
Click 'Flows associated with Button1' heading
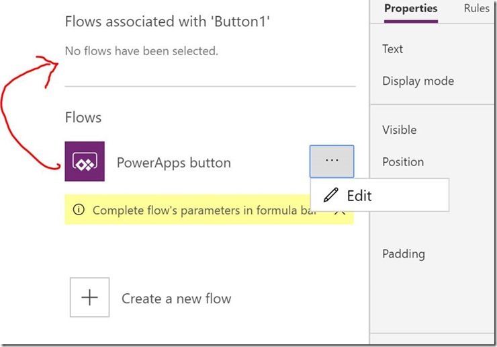point(167,22)
